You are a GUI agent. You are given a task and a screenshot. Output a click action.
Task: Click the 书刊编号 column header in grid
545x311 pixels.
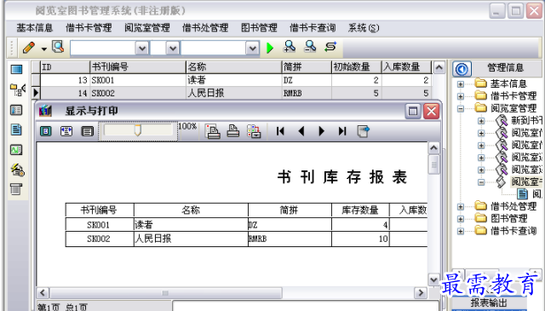tap(138, 66)
